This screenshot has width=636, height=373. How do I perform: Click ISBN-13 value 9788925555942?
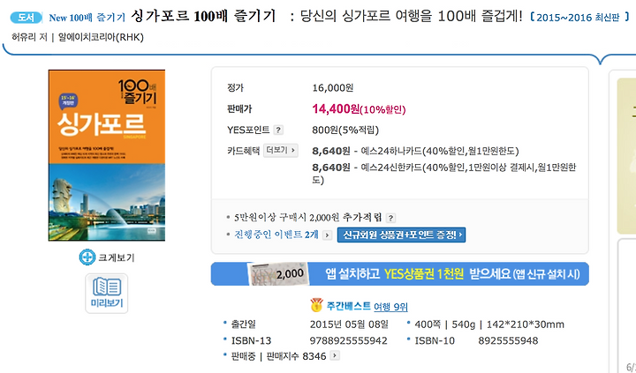coord(348,340)
